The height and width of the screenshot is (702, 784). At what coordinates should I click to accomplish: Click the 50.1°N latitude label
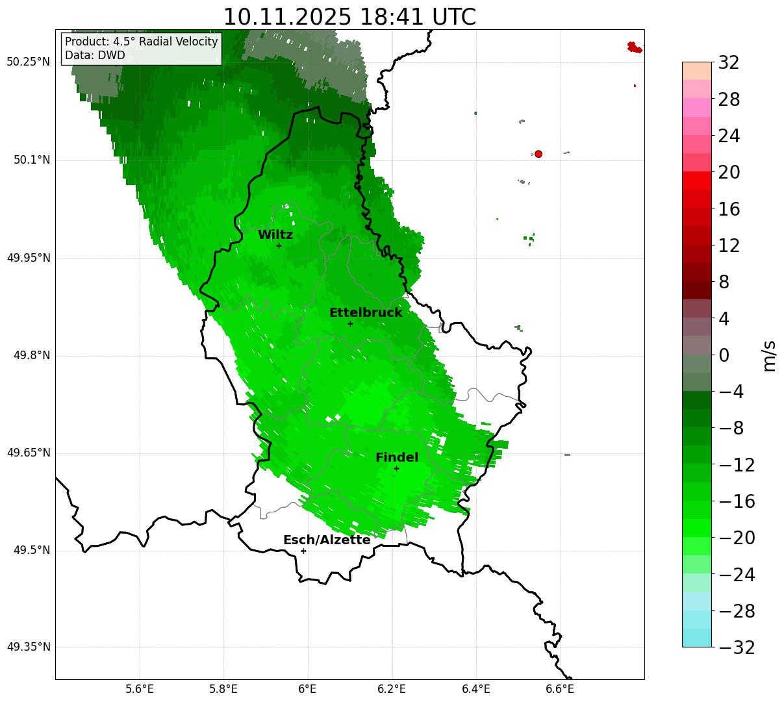(32, 160)
